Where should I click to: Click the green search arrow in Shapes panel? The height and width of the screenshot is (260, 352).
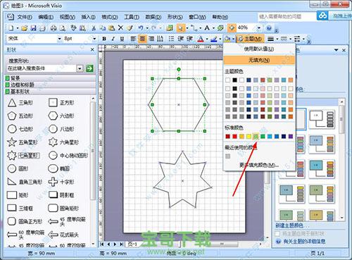[x=89, y=68]
